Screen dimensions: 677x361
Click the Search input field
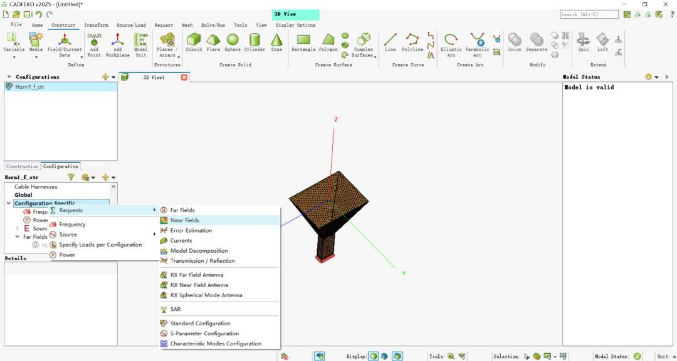point(589,14)
